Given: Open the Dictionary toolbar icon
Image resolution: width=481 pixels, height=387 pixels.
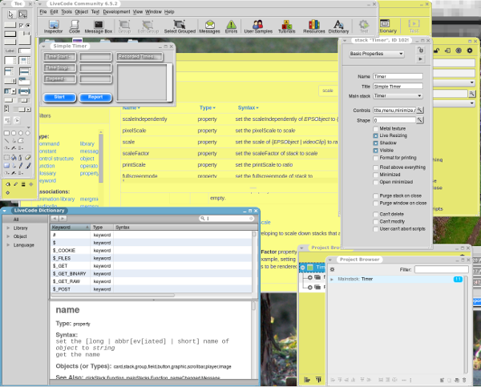Looking at the screenshot, I should 338,26.
